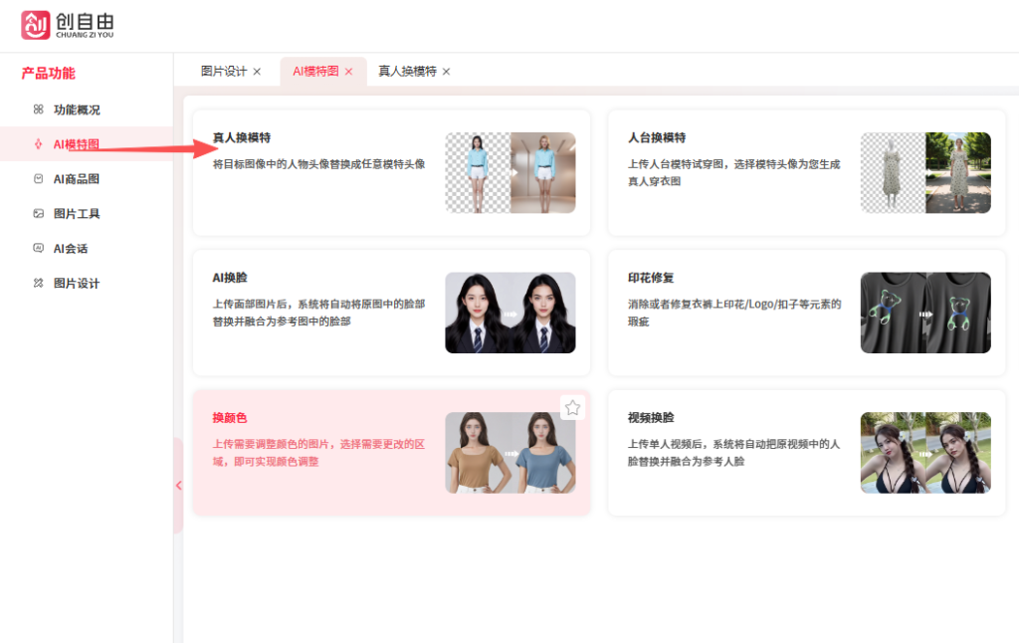Close the 真人换模特 tab
Image resolution: width=1019 pixels, height=643 pixels.
[x=446, y=71]
